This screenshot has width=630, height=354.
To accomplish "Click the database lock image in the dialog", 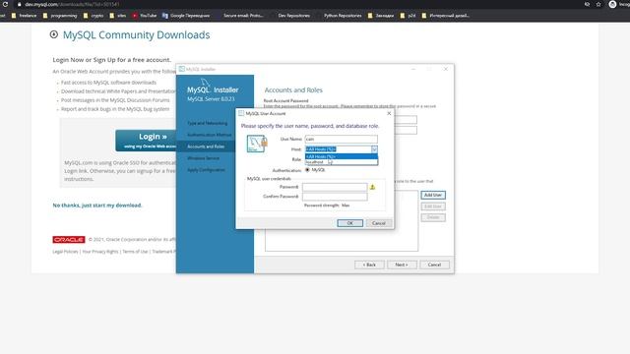I will [257, 144].
